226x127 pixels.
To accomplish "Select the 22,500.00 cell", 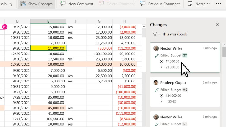I will [x=99, y=76].
